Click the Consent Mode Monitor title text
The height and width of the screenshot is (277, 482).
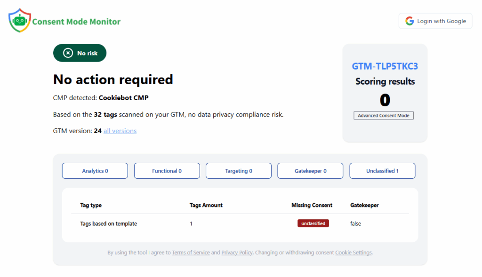(x=76, y=22)
